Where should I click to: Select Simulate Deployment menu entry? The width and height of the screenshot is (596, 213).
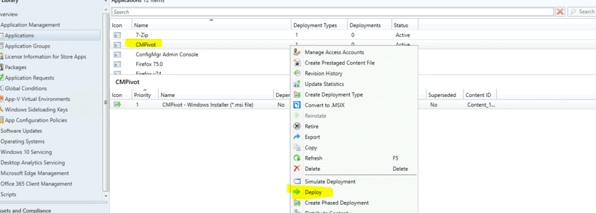(330, 182)
